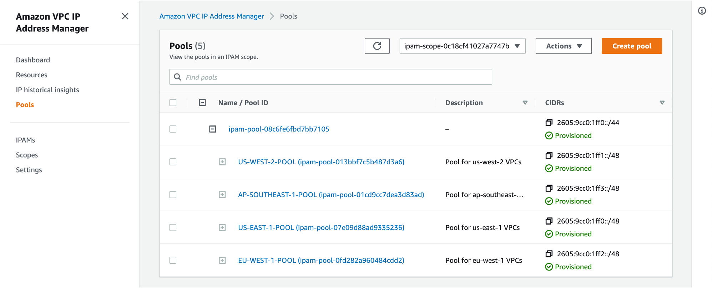Click the Name / Pool ID column header
The image size is (712, 288).
tap(243, 103)
